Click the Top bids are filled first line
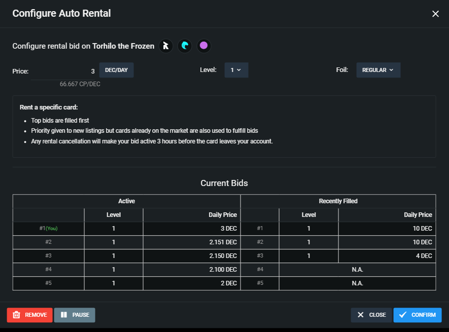The height and width of the screenshot is (332, 449). click(x=60, y=121)
